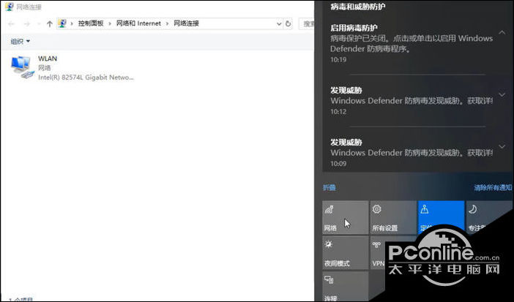This screenshot has width=514, height=302.
Task: Toggle the 网络 quick action tile
Action: pyautogui.click(x=345, y=217)
